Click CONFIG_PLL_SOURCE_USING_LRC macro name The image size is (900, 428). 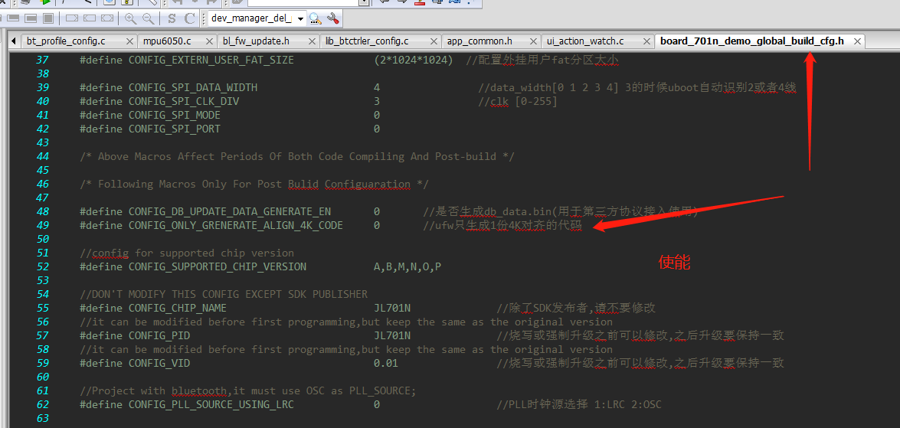(x=211, y=404)
